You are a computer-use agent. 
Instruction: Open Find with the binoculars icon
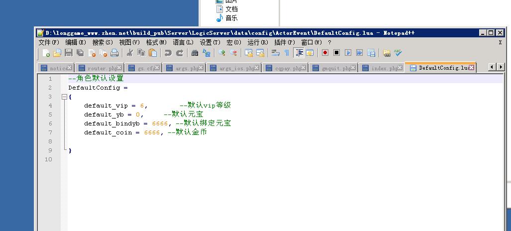click(x=195, y=53)
